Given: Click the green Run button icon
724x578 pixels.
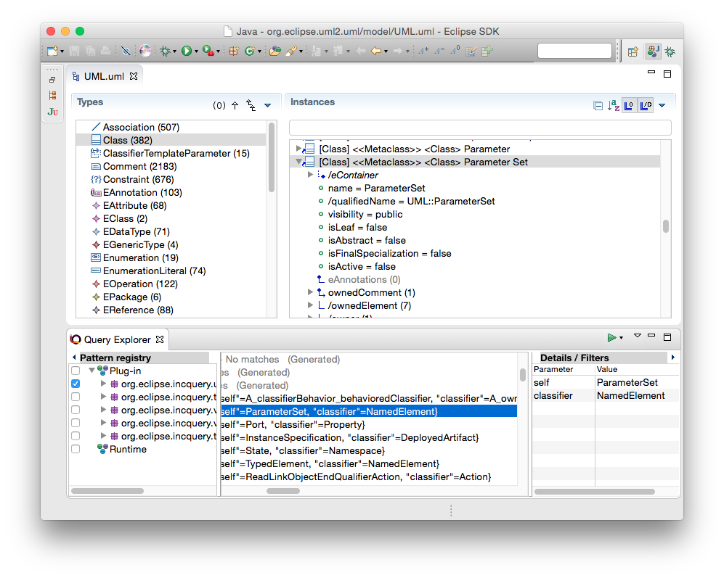Looking at the screenshot, I should tap(187, 51).
